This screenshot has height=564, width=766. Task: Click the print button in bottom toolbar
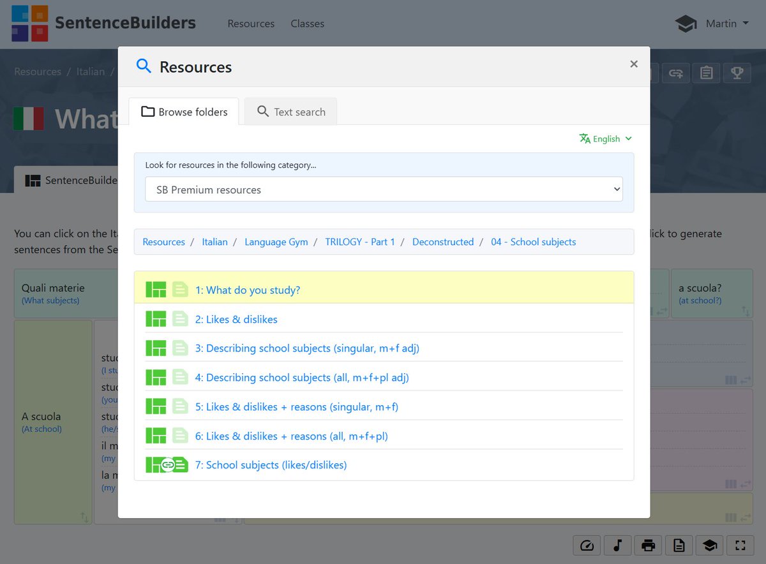pos(648,545)
